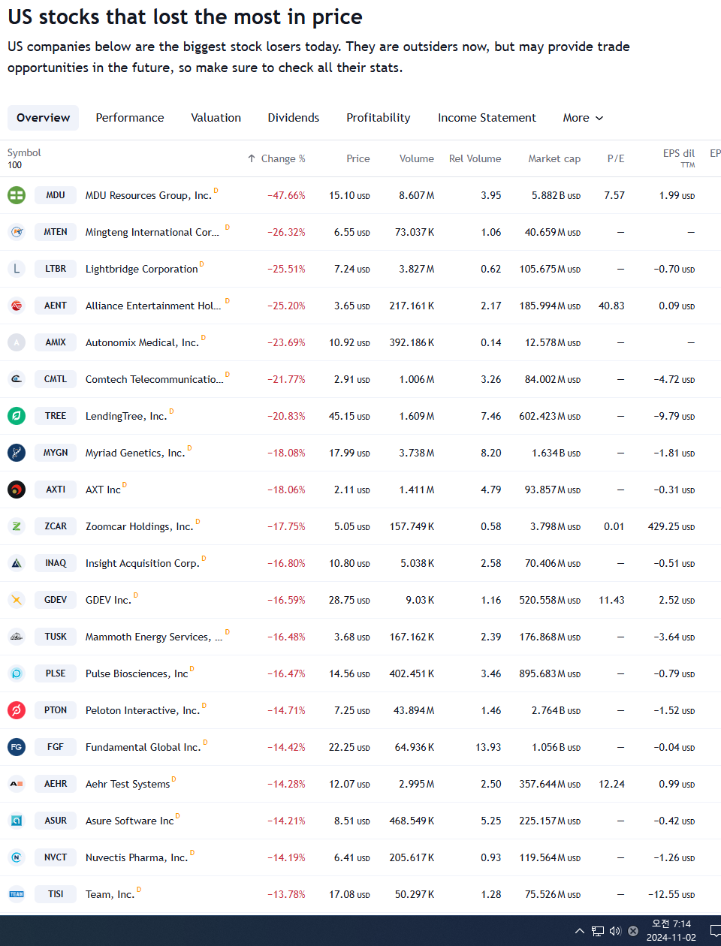Image resolution: width=721 pixels, height=946 pixels.
Task: Open Zoomcar Holdings, Inc. company name link
Action: [x=139, y=526]
